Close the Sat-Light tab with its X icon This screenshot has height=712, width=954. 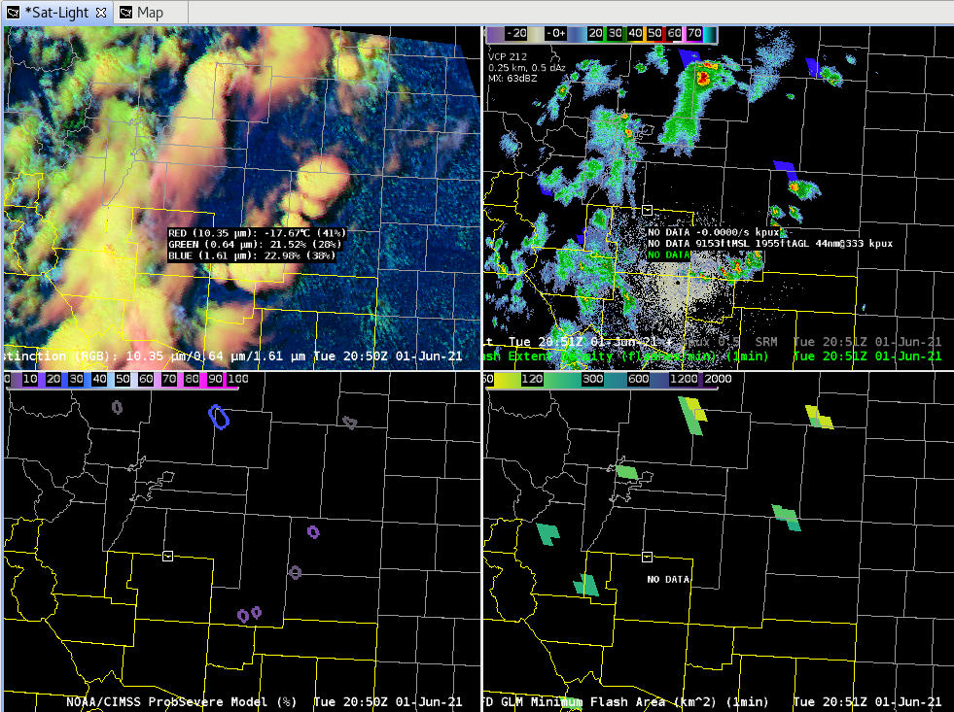click(101, 13)
